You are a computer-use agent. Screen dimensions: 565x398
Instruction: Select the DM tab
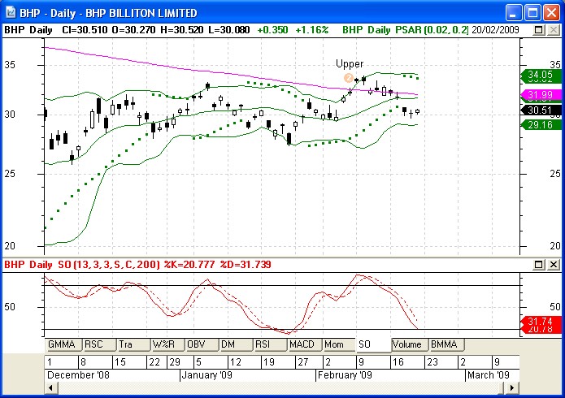coord(235,344)
